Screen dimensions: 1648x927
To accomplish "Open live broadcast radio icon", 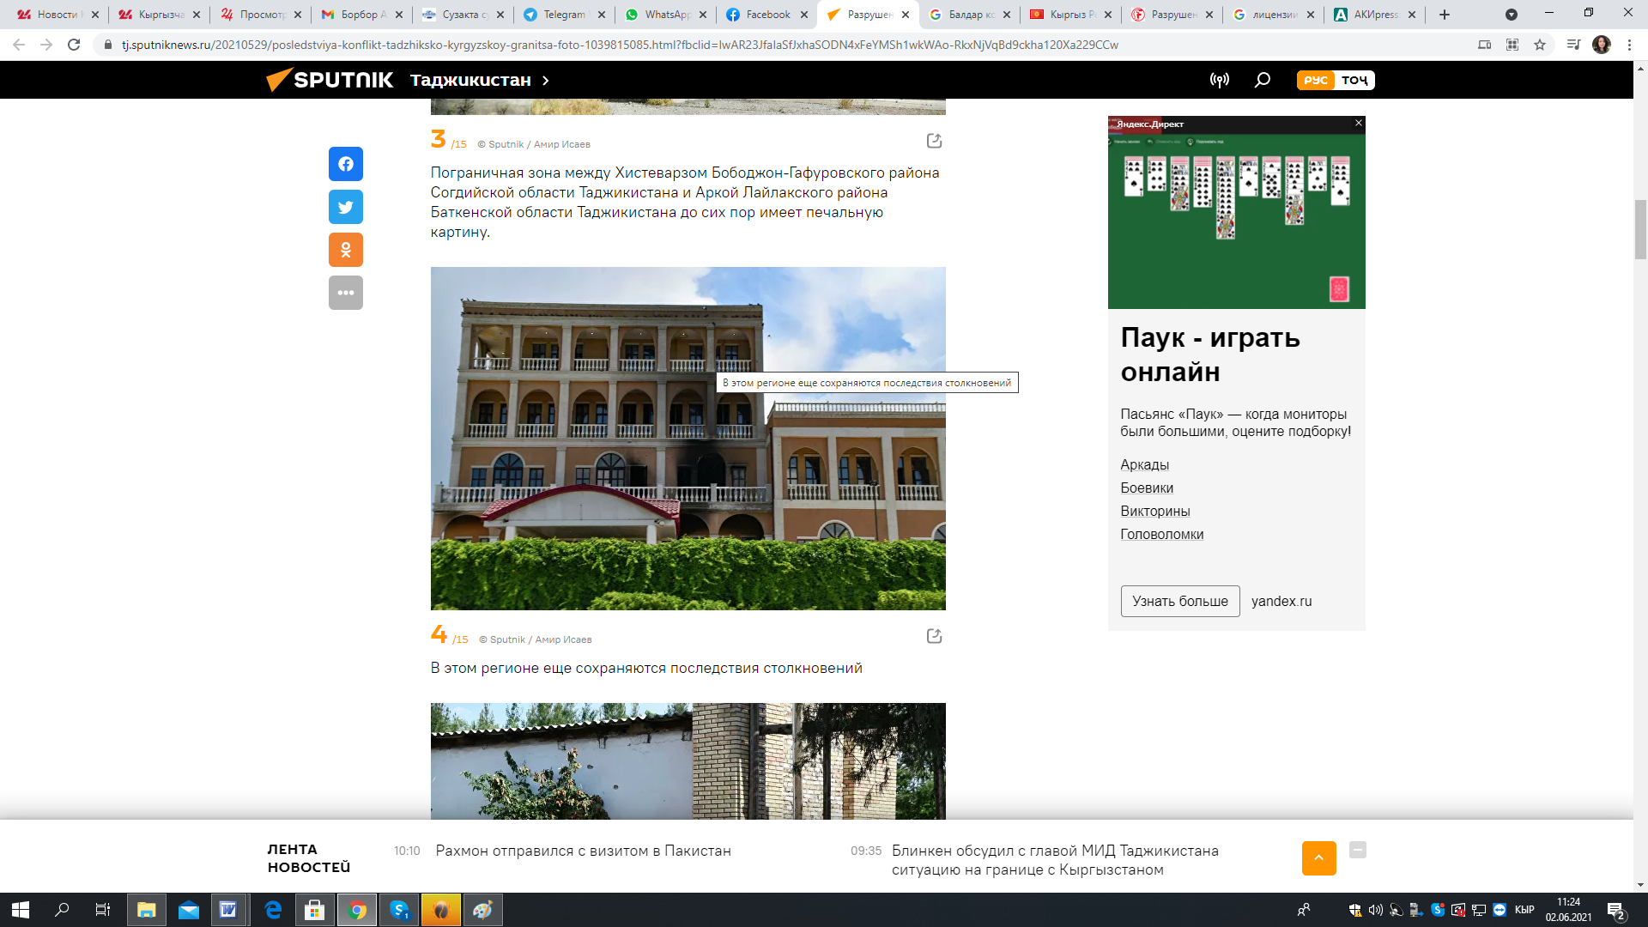I will 1219,80.
